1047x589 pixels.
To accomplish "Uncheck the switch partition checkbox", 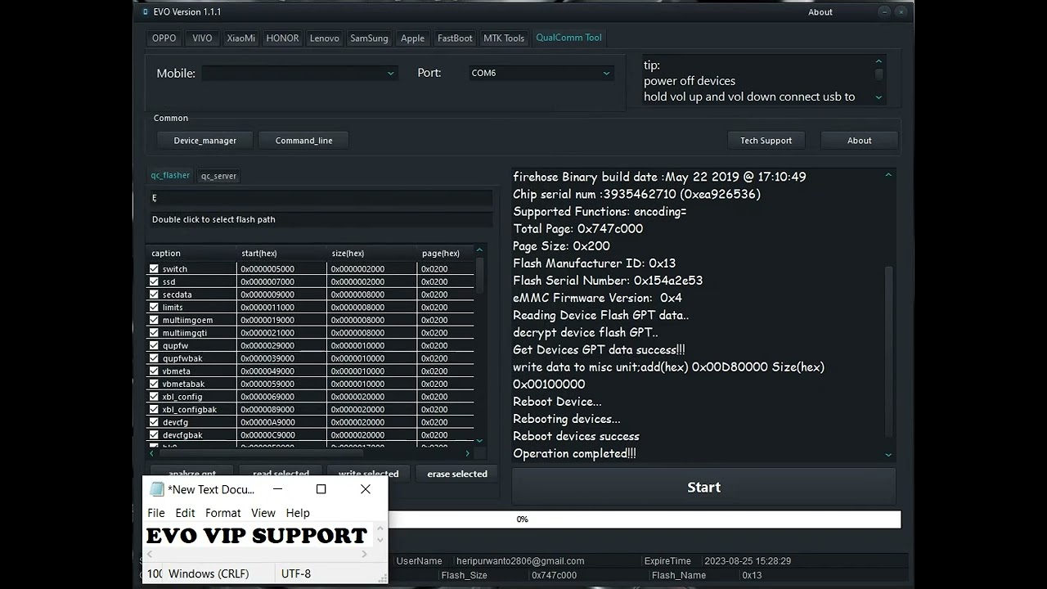I will coord(154,268).
